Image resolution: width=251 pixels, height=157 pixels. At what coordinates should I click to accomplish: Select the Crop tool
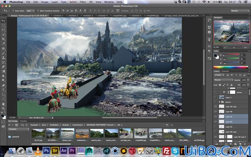coord(3,39)
